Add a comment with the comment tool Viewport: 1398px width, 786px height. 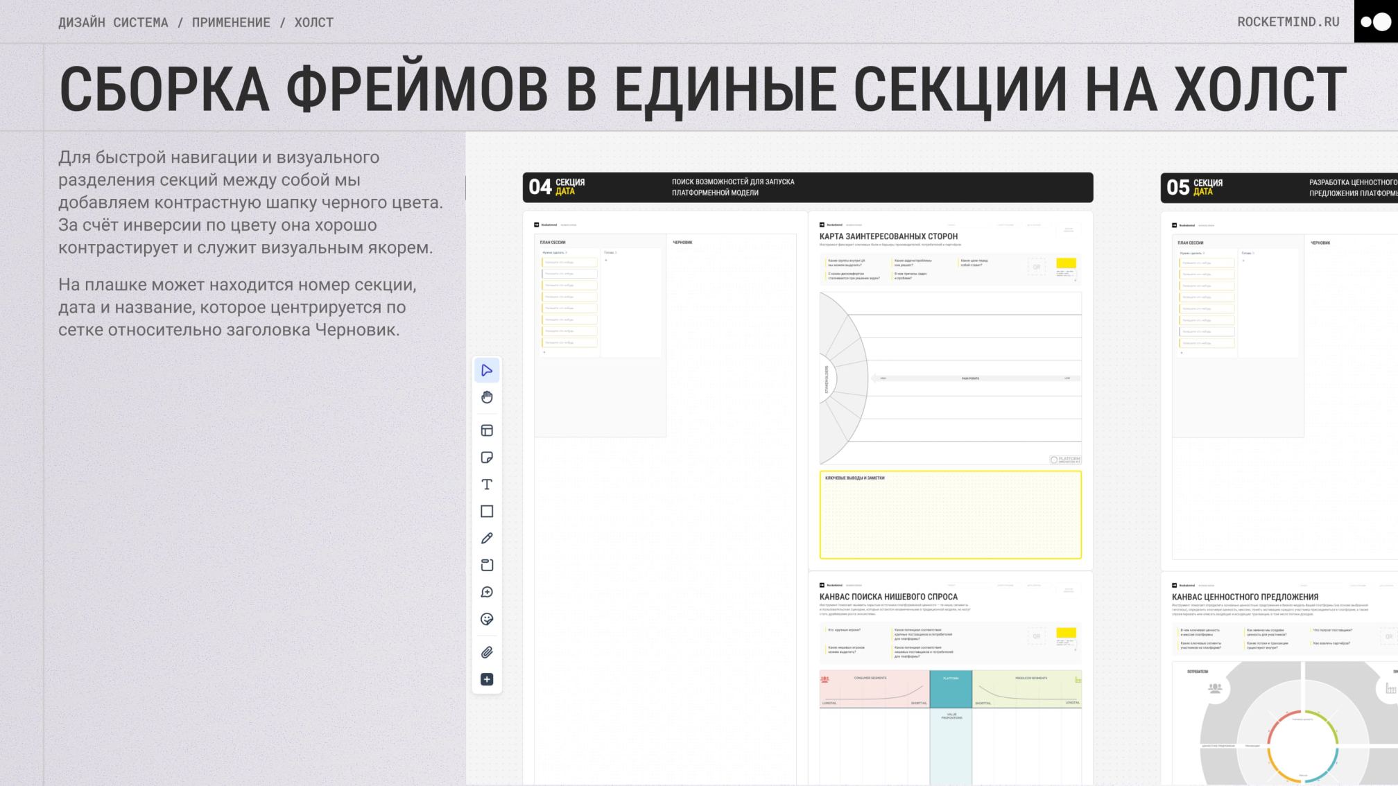(x=487, y=593)
